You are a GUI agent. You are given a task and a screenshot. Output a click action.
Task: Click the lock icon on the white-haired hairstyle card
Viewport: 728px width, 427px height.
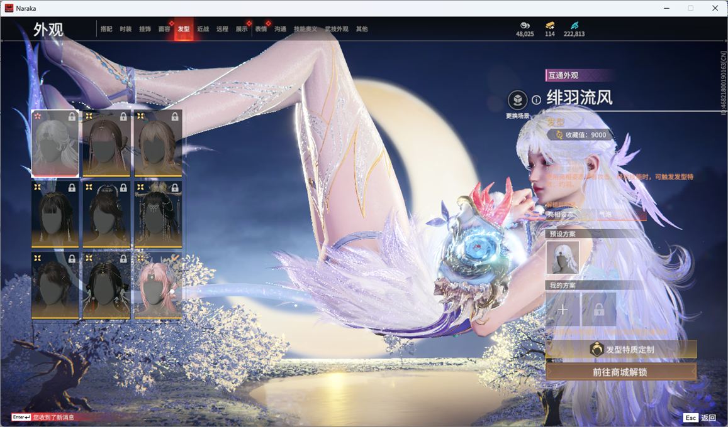(x=72, y=117)
